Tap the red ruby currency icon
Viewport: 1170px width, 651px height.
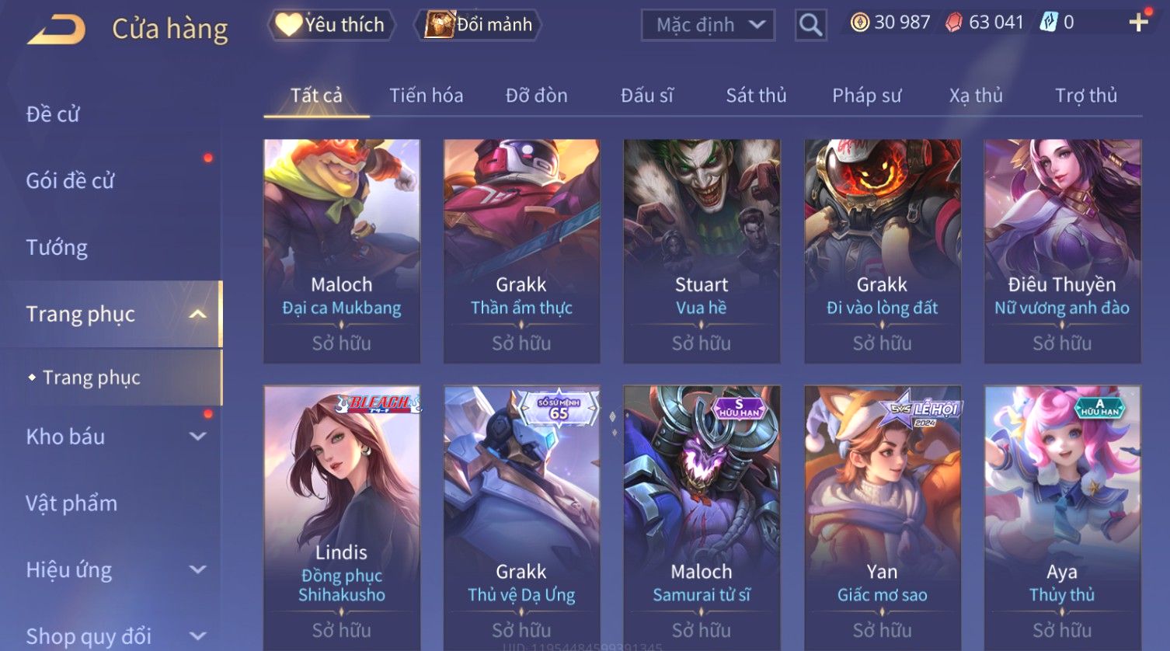coord(953,23)
